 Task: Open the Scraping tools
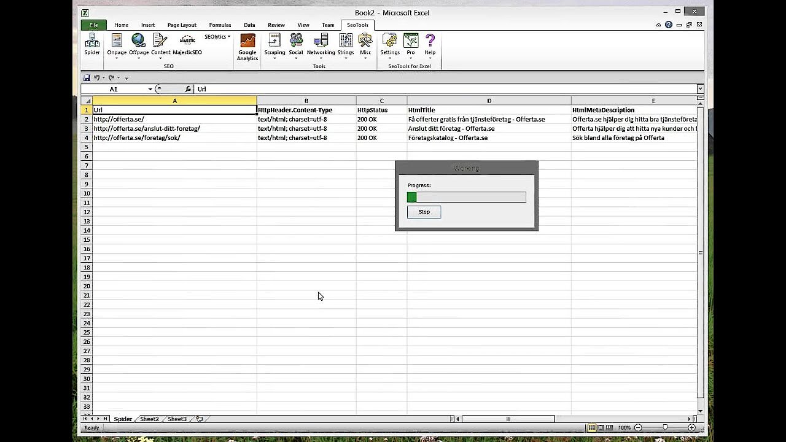pyautogui.click(x=274, y=44)
